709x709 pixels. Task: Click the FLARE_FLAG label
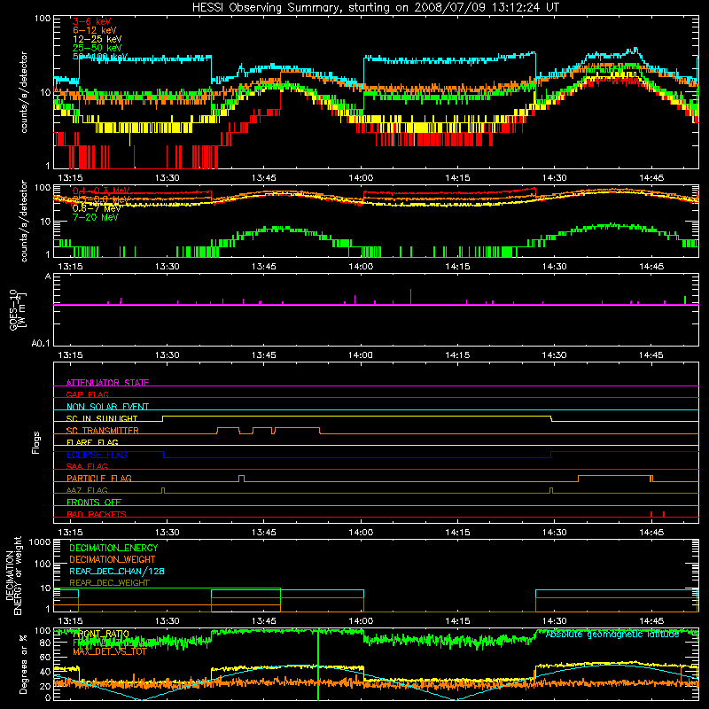(x=92, y=442)
